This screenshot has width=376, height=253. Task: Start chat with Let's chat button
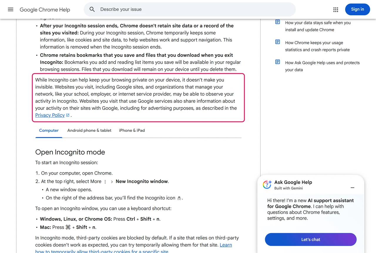pos(311,239)
